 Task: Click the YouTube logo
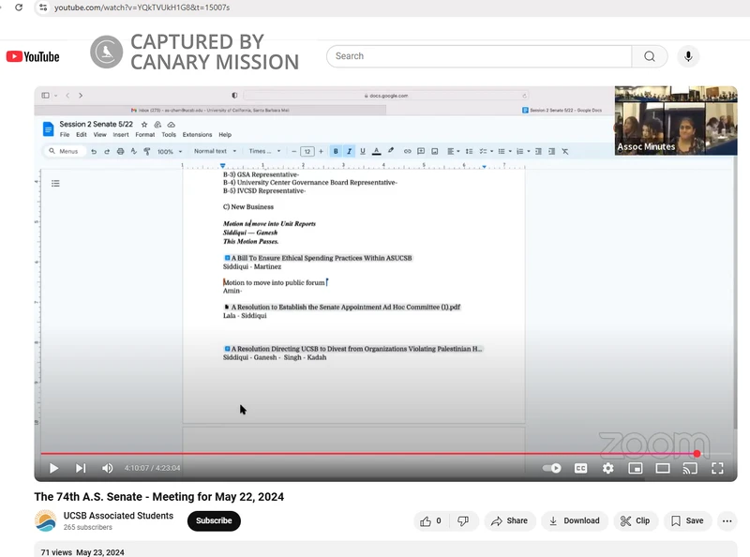coord(33,56)
